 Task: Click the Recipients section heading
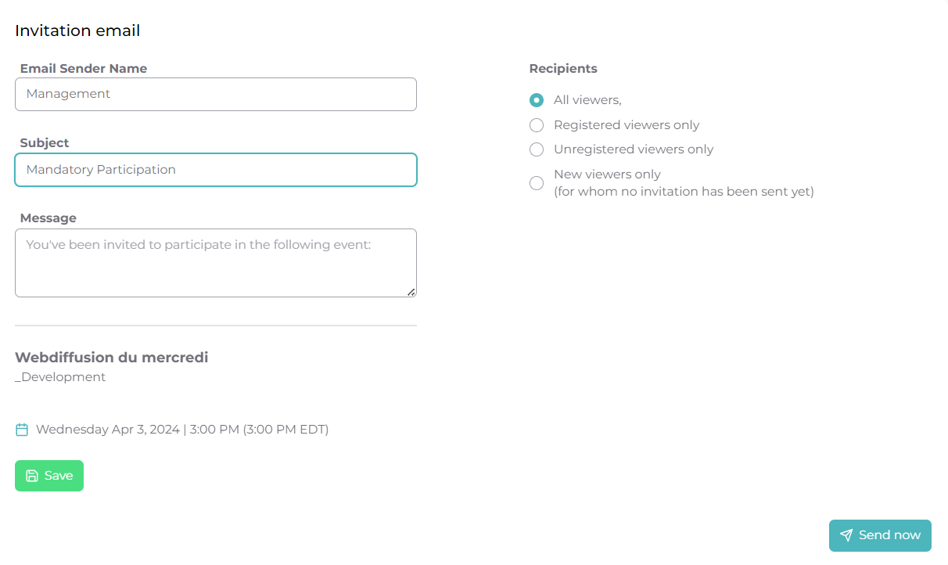[x=563, y=69]
